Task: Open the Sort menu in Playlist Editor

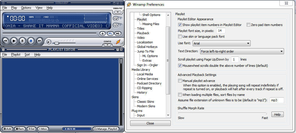Action: tap(27, 55)
